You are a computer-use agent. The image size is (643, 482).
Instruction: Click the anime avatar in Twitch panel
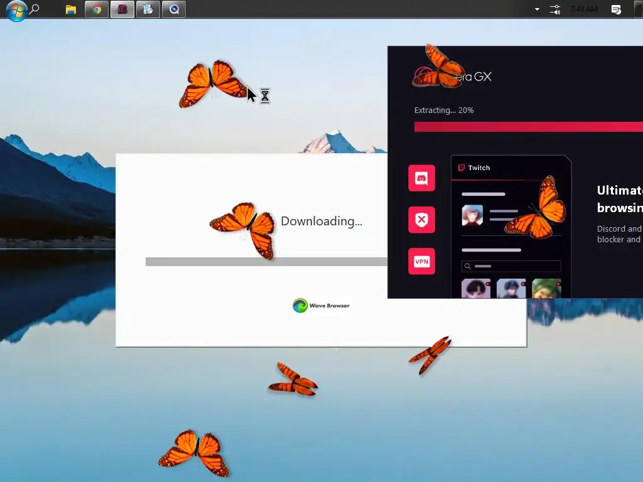pos(472,215)
